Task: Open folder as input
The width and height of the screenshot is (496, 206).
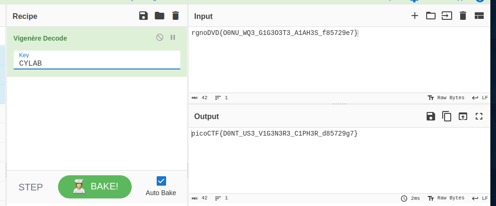Action: coord(430,16)
